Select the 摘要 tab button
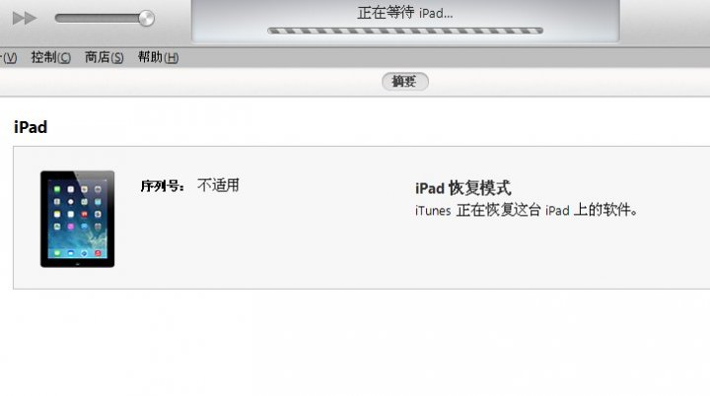 tap(405, 82)
